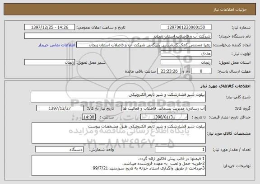Click buyer note line 2 about هزینه حمل و نصب
Viewport: 260px width, 184px height.
click(163, 163)
